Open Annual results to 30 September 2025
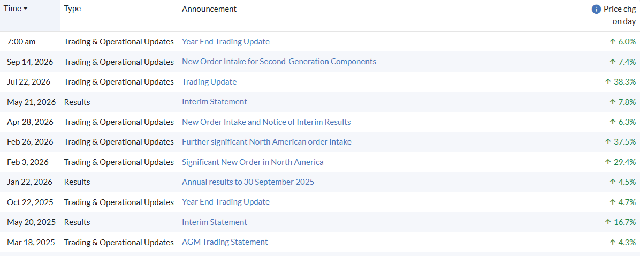 click(x=248, y=182)
